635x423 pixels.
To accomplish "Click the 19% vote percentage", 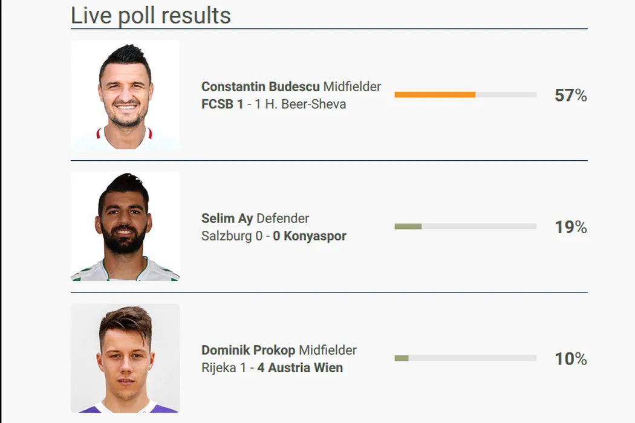I will tap(570, 227).
